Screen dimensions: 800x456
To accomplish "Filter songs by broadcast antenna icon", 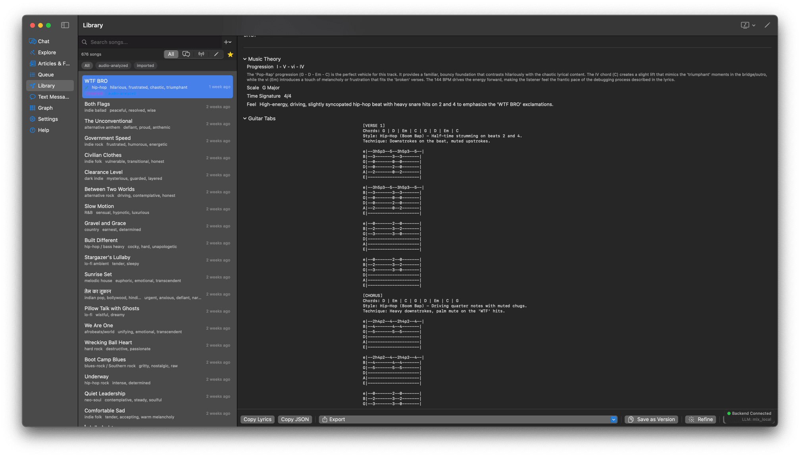I will pyautogui.click(x=201, y=54).
